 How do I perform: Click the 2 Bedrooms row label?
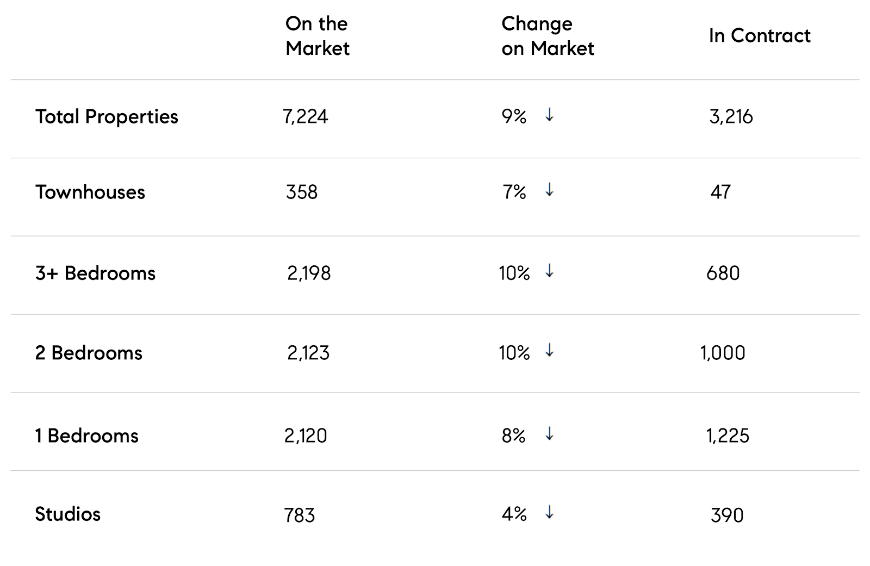click(89, 353)
